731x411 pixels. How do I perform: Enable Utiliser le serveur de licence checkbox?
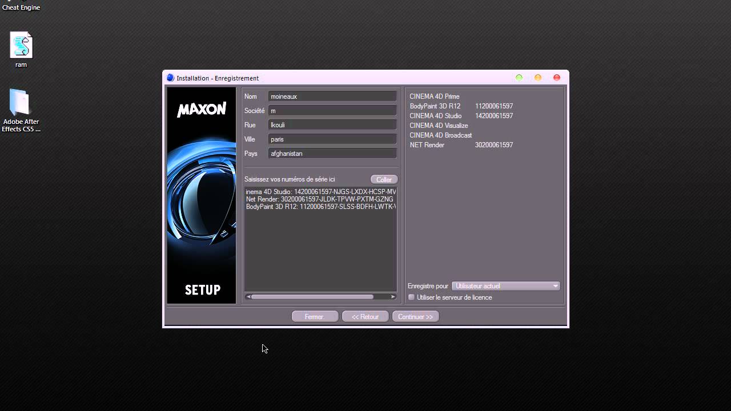[x=411, y=297]
